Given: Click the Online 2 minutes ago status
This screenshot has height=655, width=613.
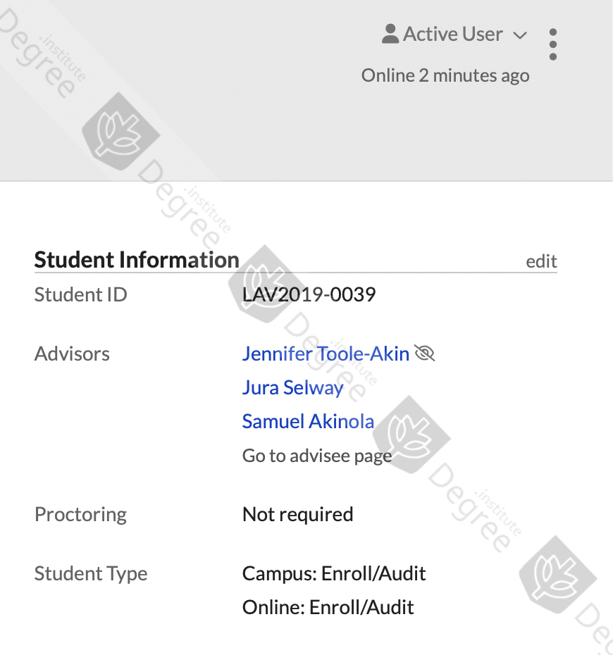Looking at the screenshot, I should [x=445, y=75].
